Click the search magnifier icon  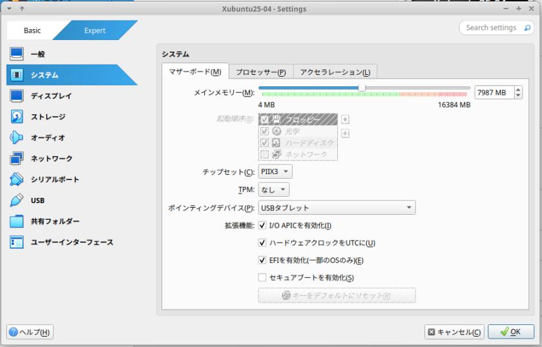pyautogui.click(x=527, y=28)
